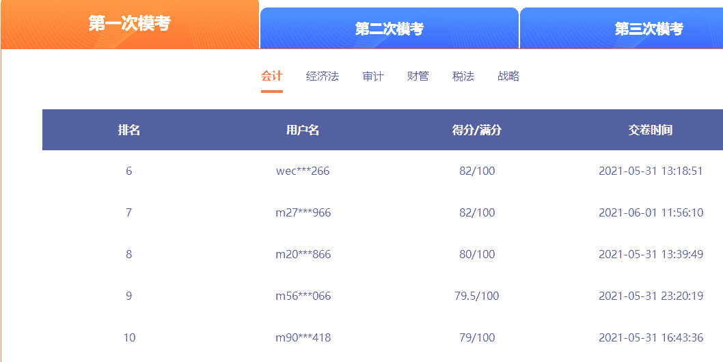Viewport: 723px width, 362px height.
Task: Click the 交卷时间 column header
Action: click(x=651, y=130)
